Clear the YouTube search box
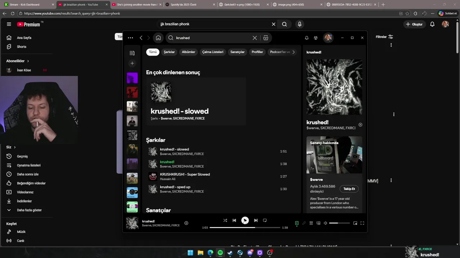The image size is (460, 258). point(273,24)
